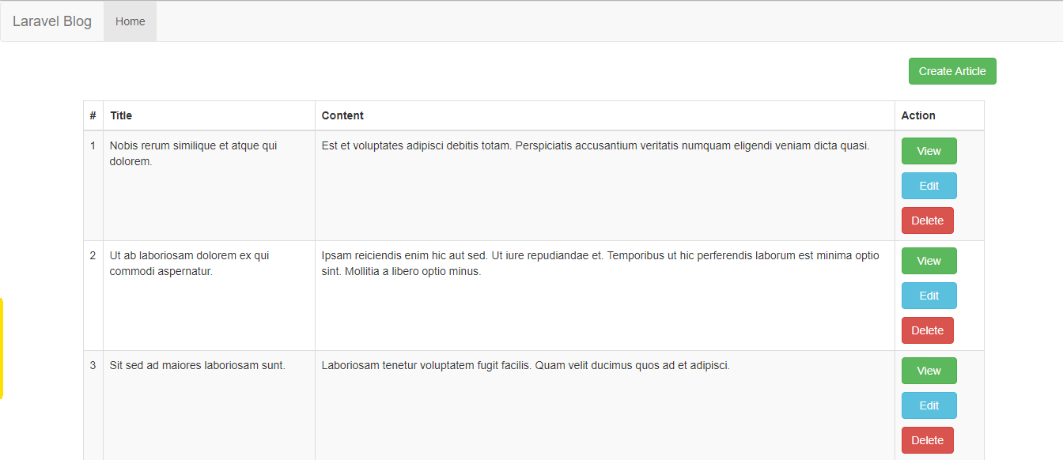View the Ut ab laboriosam article
Viewport: 1063px width, 460px height.
click(929, 261)
